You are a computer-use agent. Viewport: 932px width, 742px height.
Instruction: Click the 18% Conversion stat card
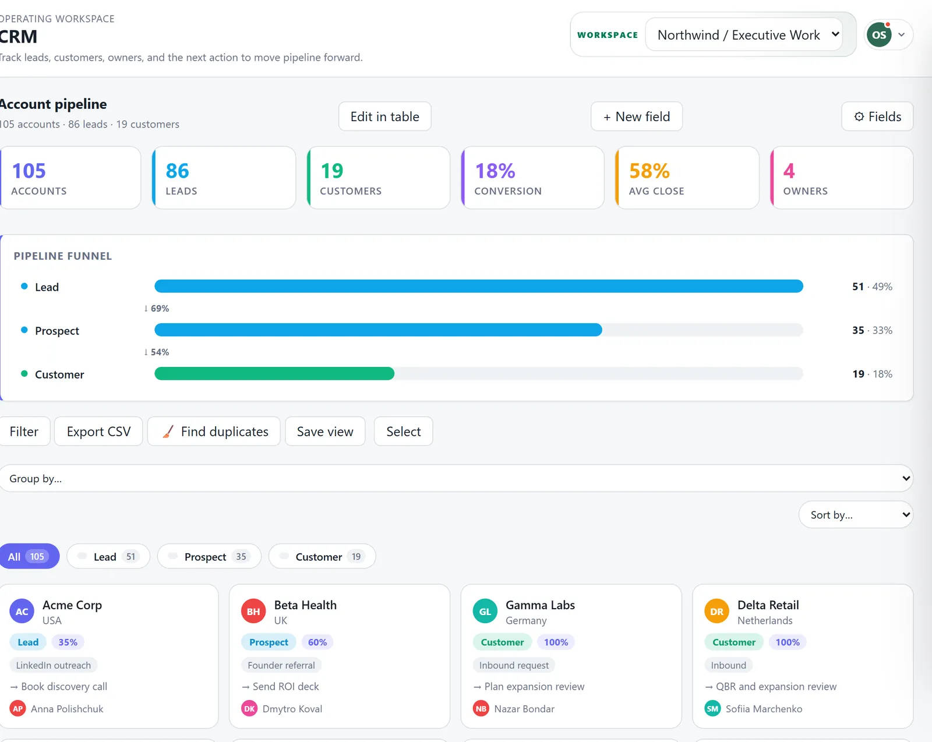[532, 178]
